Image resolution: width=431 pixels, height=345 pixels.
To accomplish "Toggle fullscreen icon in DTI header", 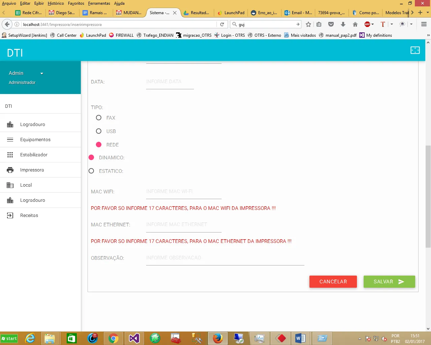I will tap(415, 50).
